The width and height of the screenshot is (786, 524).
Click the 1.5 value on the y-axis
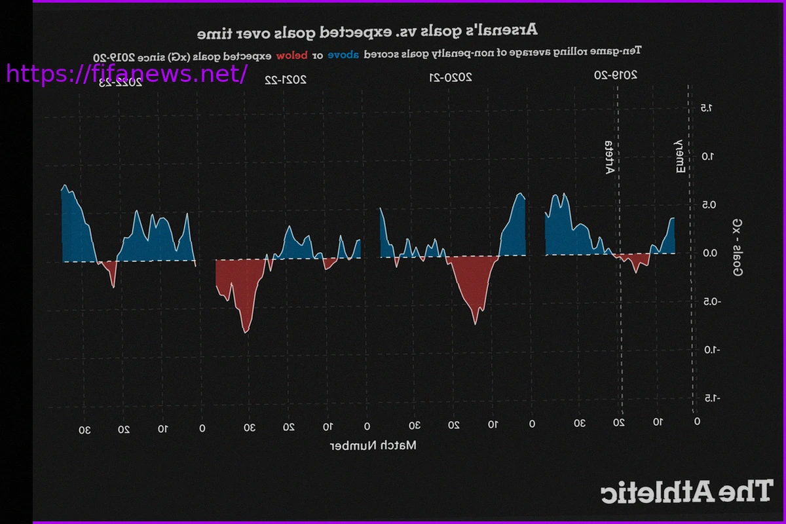pyautogui.click(x=706, y=107)
